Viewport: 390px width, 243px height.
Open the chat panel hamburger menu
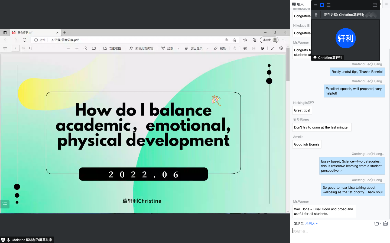pos(386,4)
